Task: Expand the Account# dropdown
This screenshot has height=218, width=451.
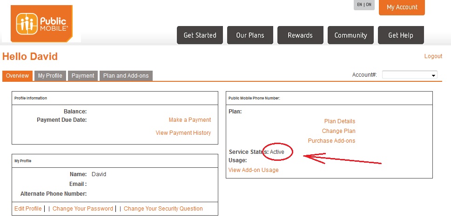Action: pyautogui.click(x=409, y=75)
